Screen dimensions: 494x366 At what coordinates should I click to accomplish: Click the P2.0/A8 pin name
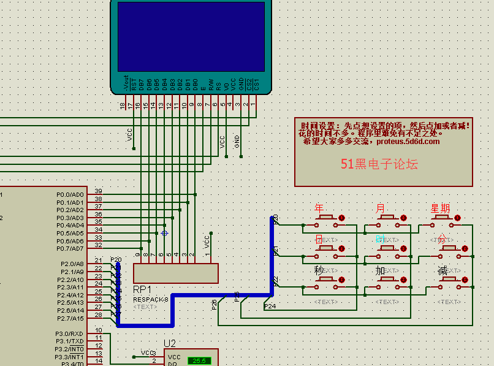click(72, 264)
